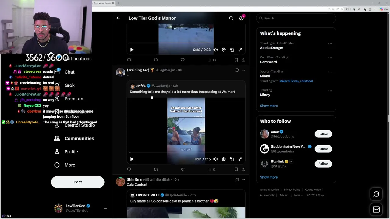Open Profile in sidebar

66,152
